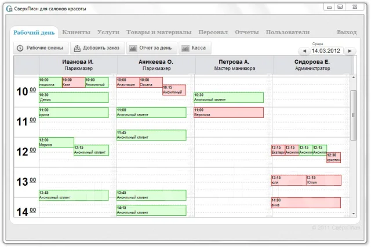This screenshot has width=371, height=247.
Task: Switch to the Клиенты tab
Action: click(x=76, y=32)
